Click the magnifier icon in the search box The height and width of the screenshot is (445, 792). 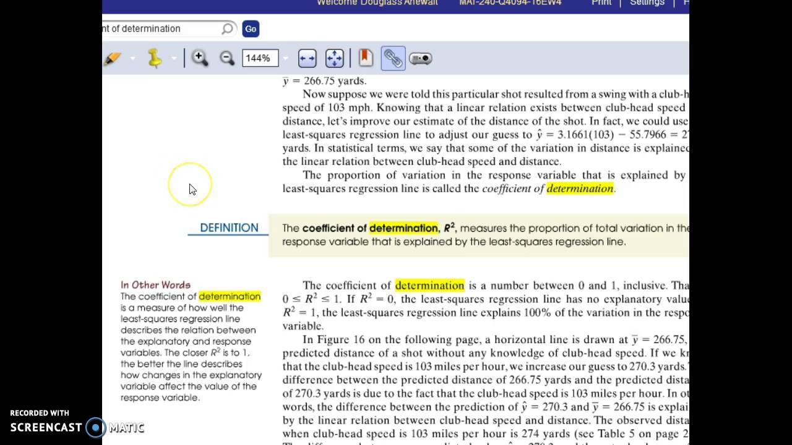pos(228,28)
